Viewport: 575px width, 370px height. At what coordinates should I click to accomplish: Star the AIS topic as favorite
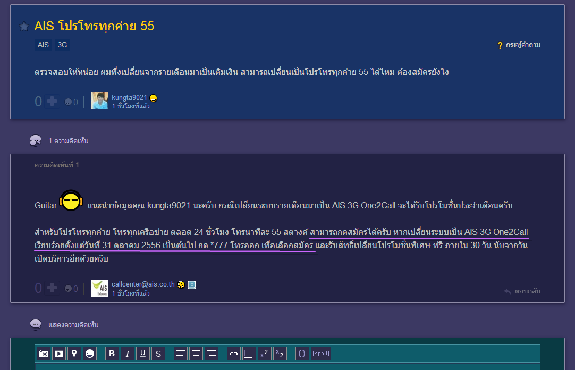24,27
